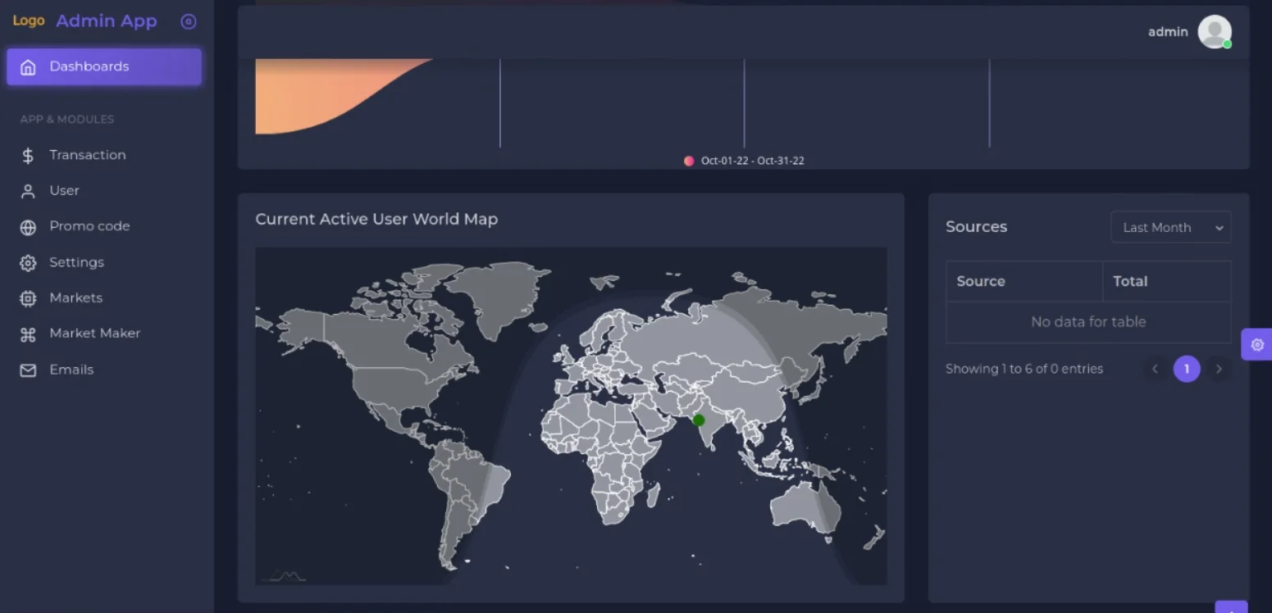Click the globe icon beside Promo code

(x=28, y=227)
